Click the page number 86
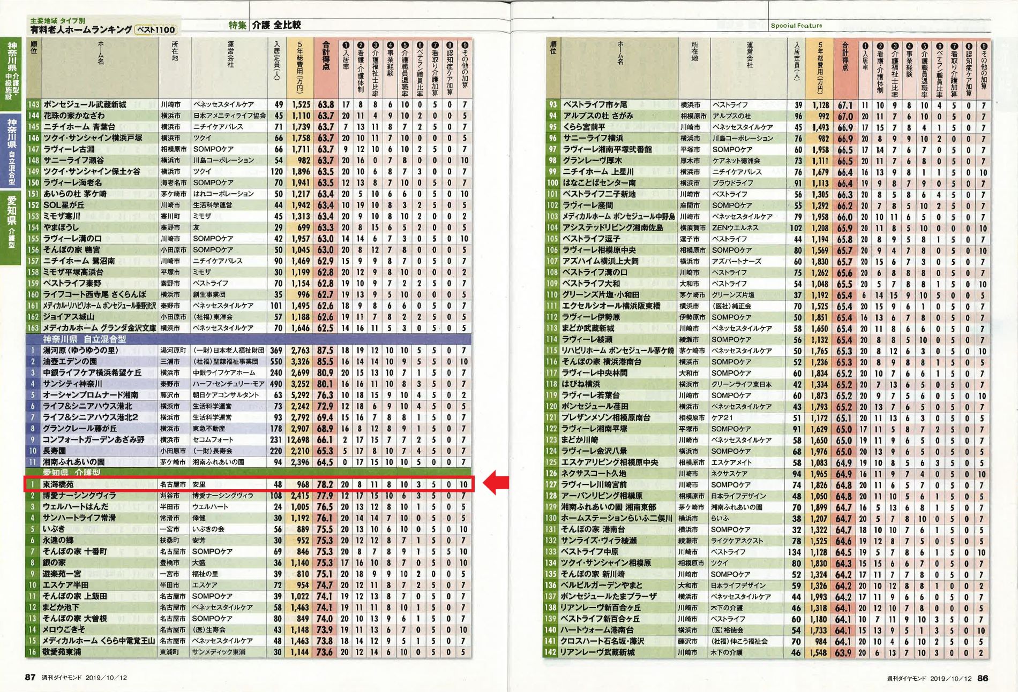 pos(983,678)
